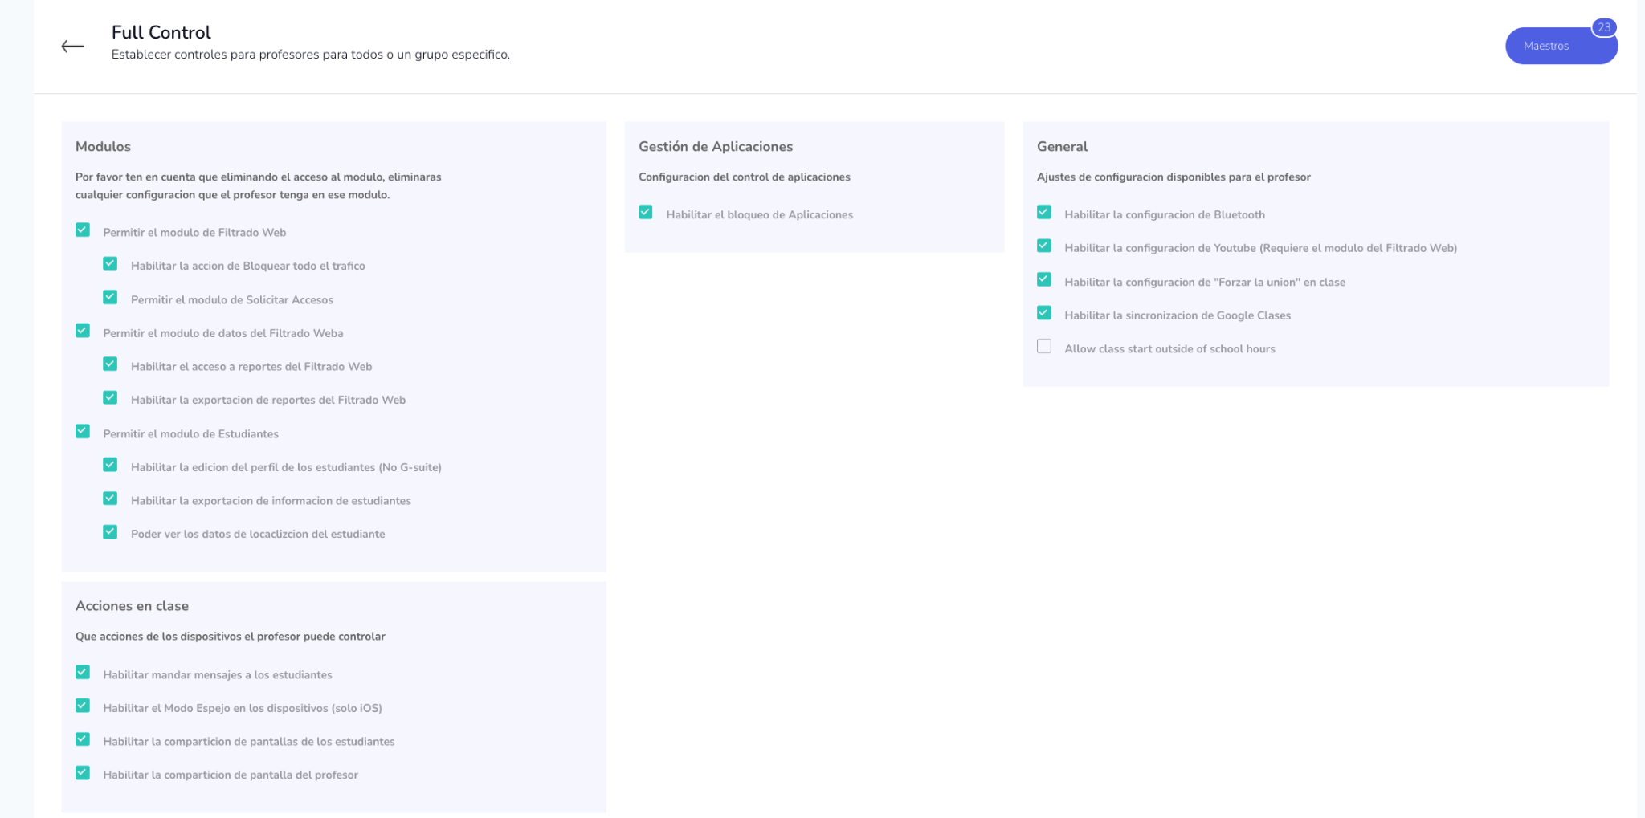The height and width of the screenshot is (818, 1645).
Task: Uncheck Permitir el modulo de Filtrado Web
Action: coord(83,230)
